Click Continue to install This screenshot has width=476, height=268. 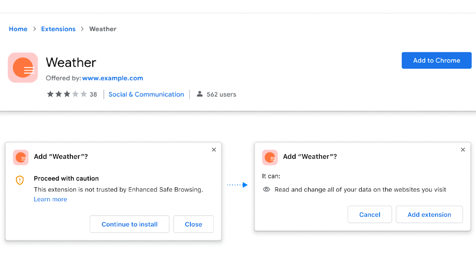(129, 224)
